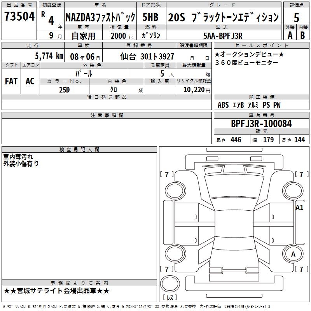The image size is (311, 311).
Task: Click spare tire label レス
Action: [170, 297]
